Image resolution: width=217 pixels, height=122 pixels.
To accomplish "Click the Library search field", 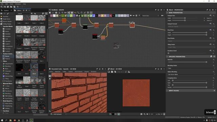I will 23,14.
